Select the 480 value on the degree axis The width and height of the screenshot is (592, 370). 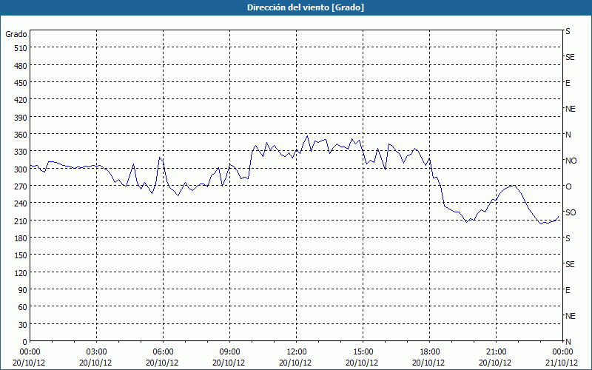[x=21, y=66]
